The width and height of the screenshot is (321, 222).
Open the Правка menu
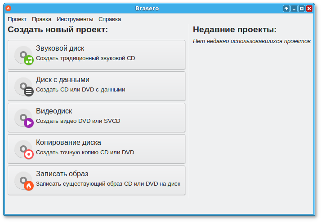click(x=41, y=19)
